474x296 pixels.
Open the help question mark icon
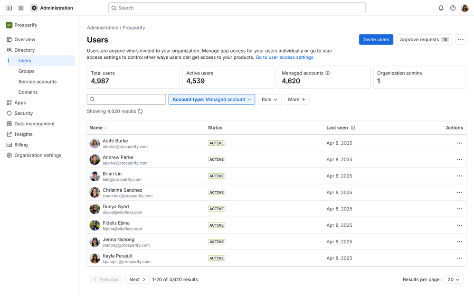[x=453, y=8]
